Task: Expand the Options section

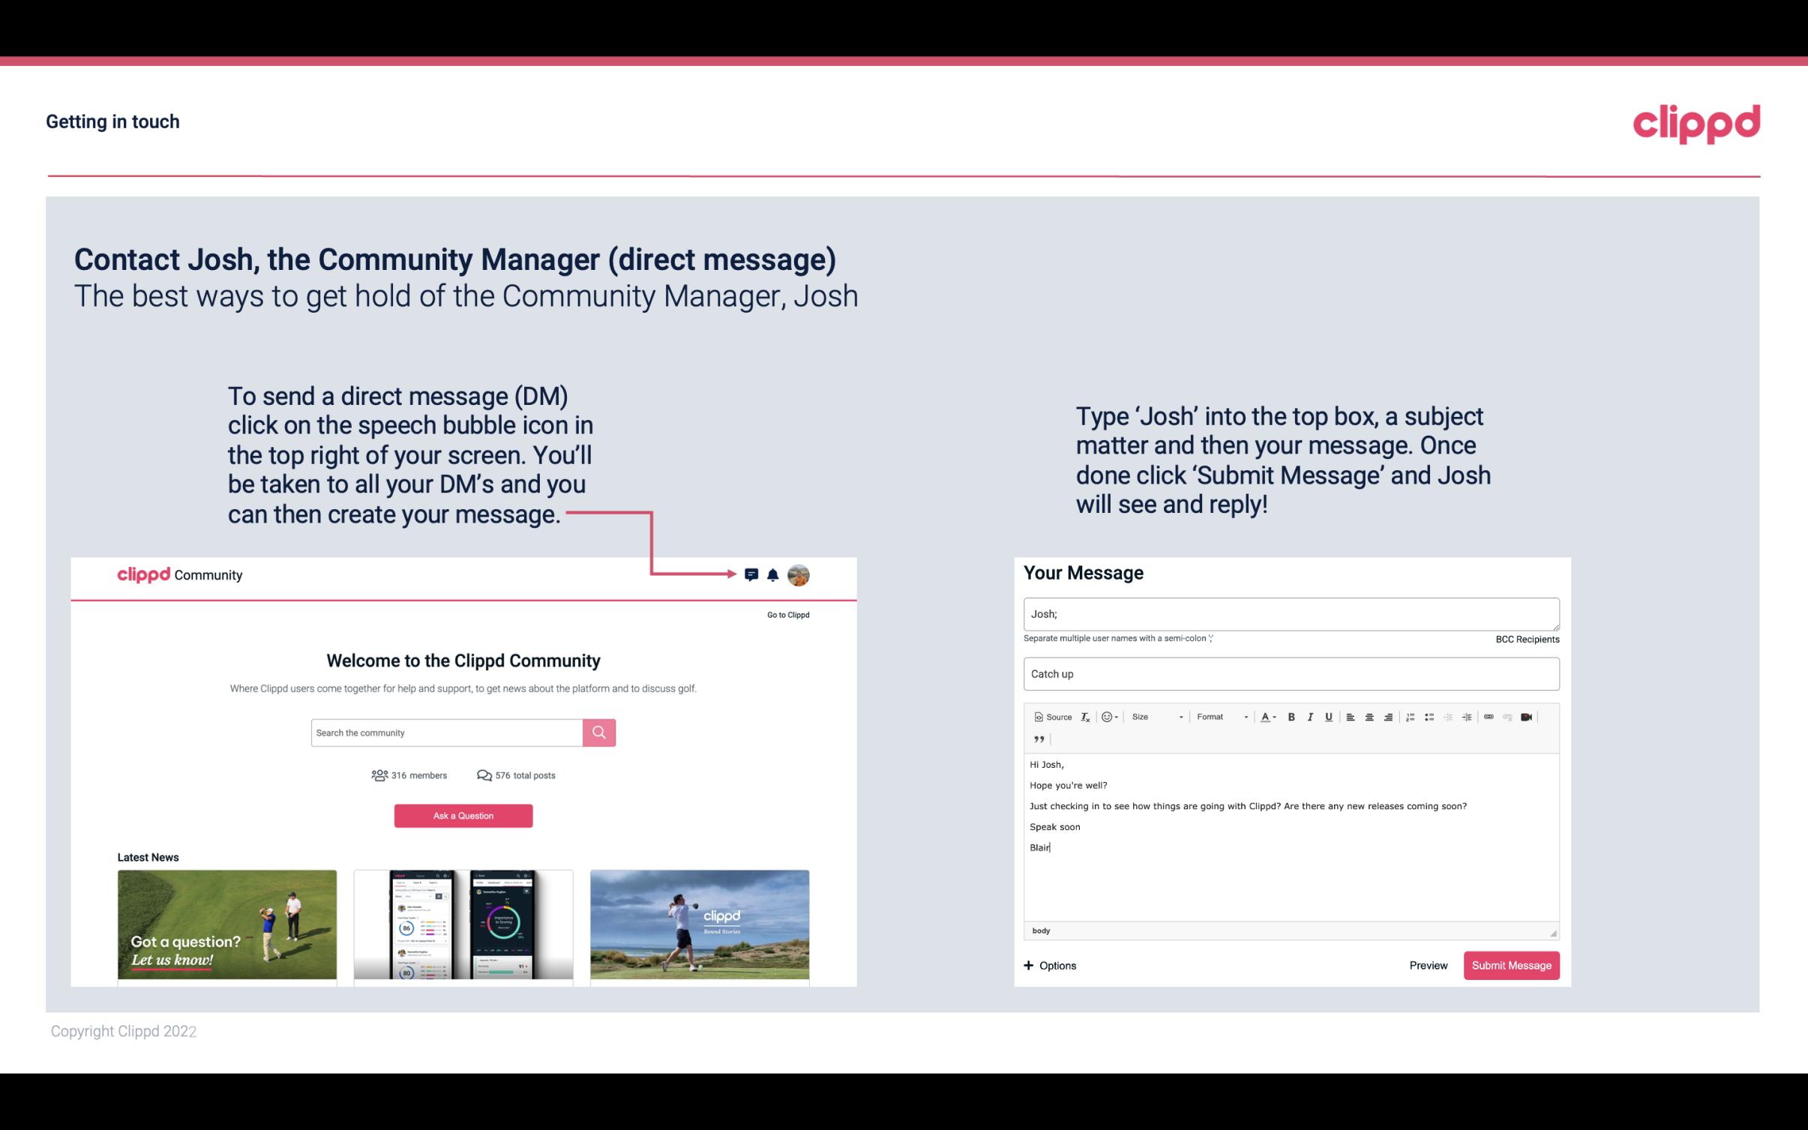Action: [x=1051, y=966]
